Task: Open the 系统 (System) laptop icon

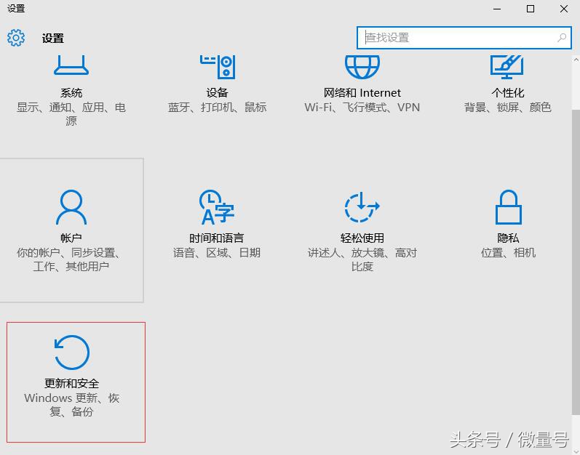Action: click(x=71, y=65)
